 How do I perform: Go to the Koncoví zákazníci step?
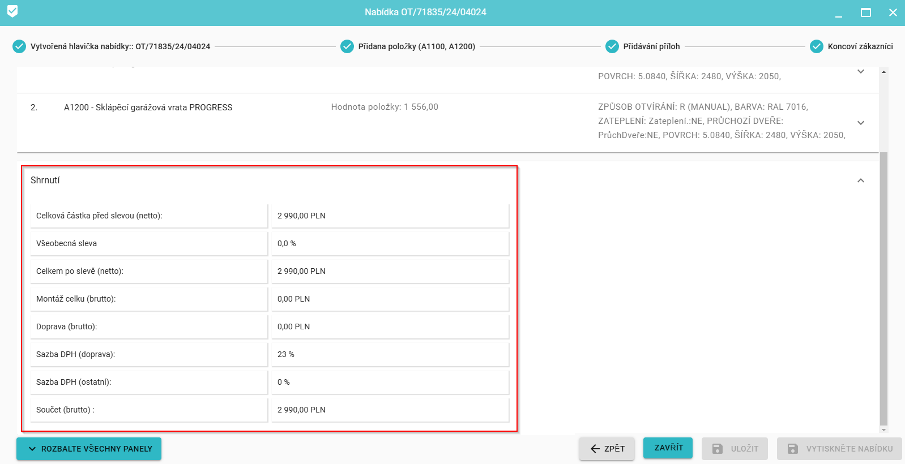(860, 46)
